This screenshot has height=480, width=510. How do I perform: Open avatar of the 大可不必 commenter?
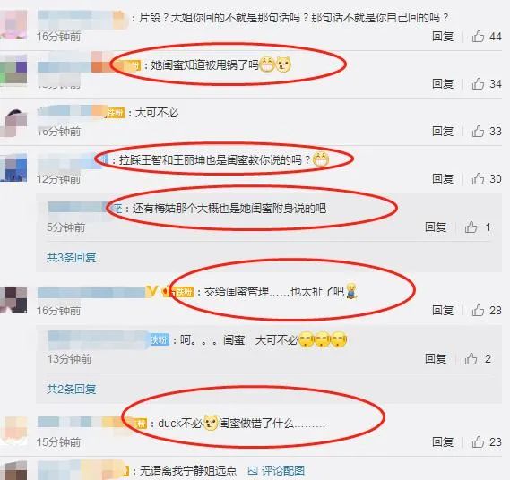(13, 123)
